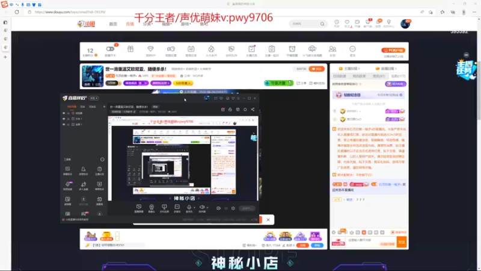This screenshot has height=271, width=481.
Task: Open the clock history icon in Douyu header
Action: [x=337, y=22]
